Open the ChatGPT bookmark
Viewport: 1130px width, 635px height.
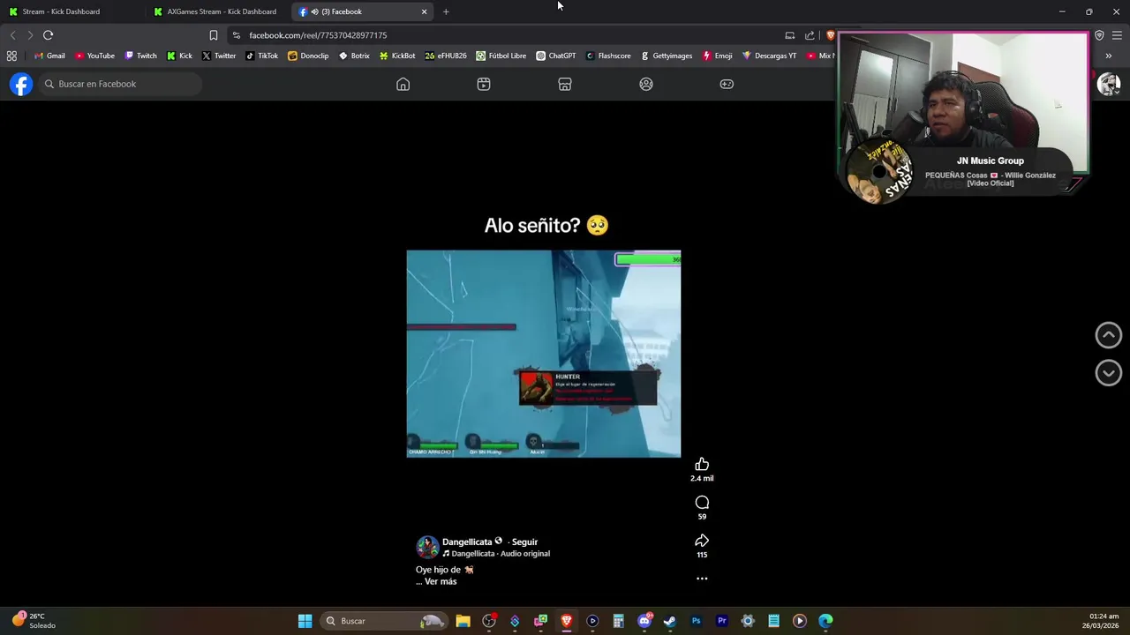pyautogui.click(x=555, y=56)
